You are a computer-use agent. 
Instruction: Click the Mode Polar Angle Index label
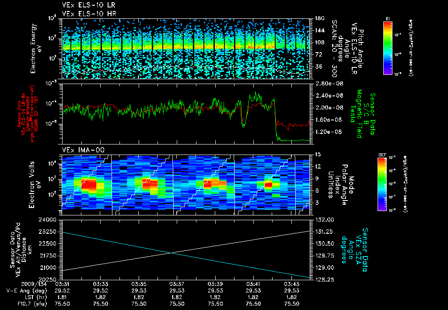[341, 185]
